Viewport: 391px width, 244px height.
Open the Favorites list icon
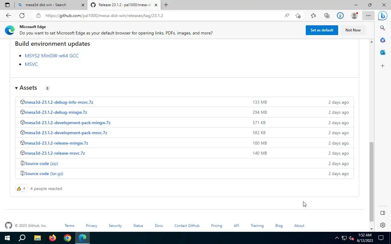click(x=313, y=16)
